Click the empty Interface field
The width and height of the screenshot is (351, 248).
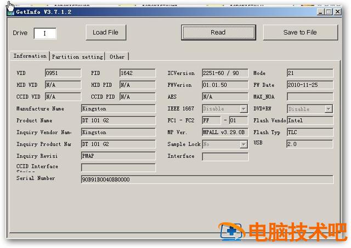225,157
